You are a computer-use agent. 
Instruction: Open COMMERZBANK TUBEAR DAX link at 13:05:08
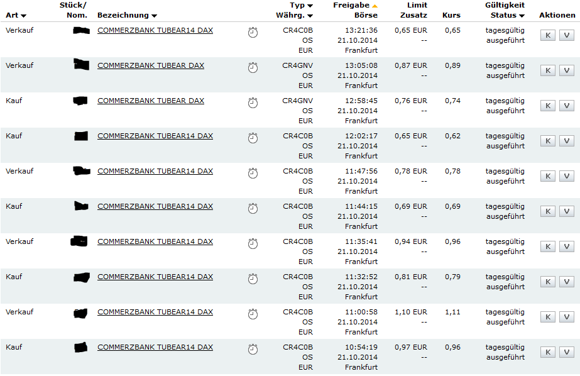[x=151, y=65]
